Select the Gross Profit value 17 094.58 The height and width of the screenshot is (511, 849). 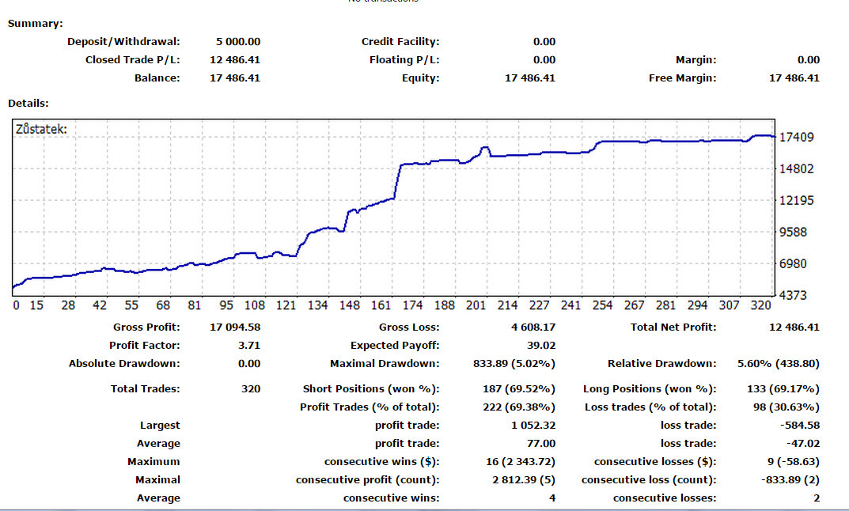click(235, 327)
